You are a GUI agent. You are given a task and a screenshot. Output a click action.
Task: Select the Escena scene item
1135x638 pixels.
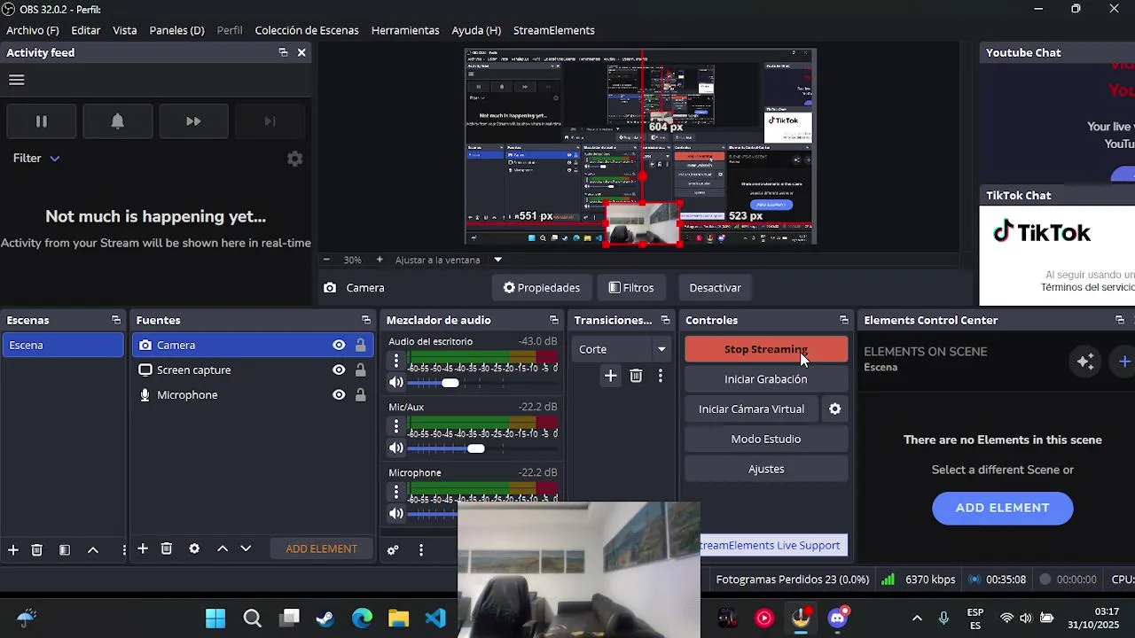[62, 346]
